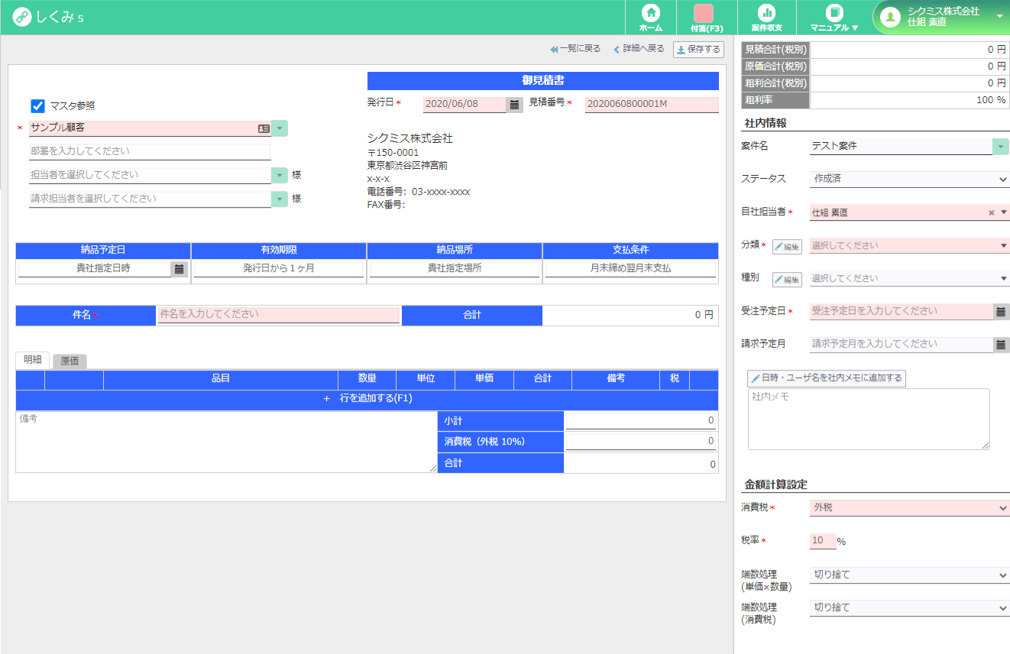The height and width of the screenshot is (654, 1010).
Task: Click the 粗利率 100 % value
Action: pyautogui.click(x=909, y=100)
